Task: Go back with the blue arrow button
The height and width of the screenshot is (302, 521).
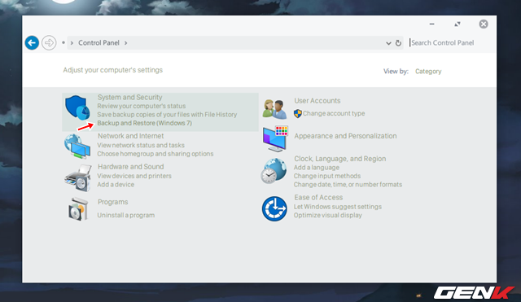Action: [x=32, y=43]
